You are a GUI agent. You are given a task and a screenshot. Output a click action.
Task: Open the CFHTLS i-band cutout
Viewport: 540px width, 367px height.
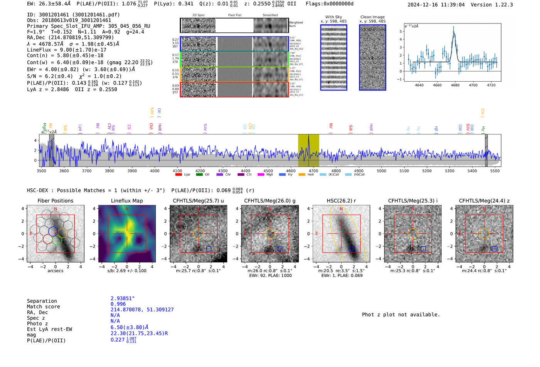413,234
